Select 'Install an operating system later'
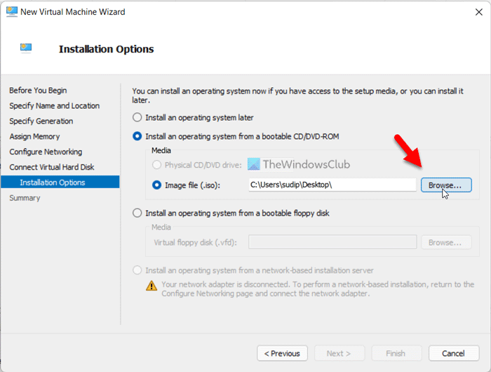This screenshot has height=372, width=491. pyautogui.click(x=137, y=117)
